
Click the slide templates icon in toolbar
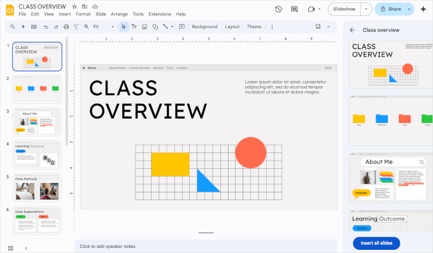point(34,27)
